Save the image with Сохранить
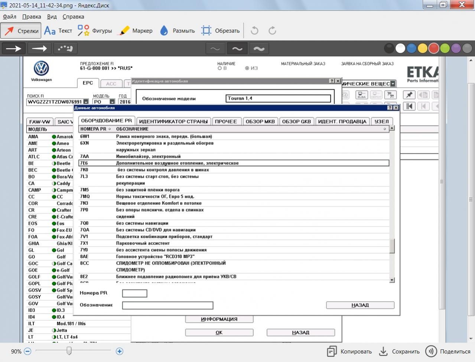 point(399,351)
